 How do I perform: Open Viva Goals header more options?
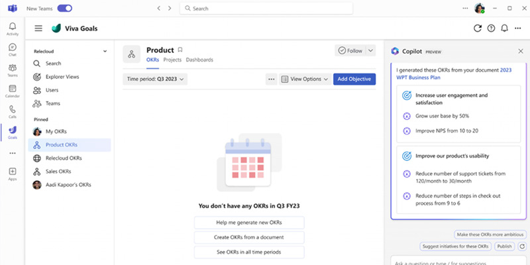pyautogui.click(x=518, y=28)
